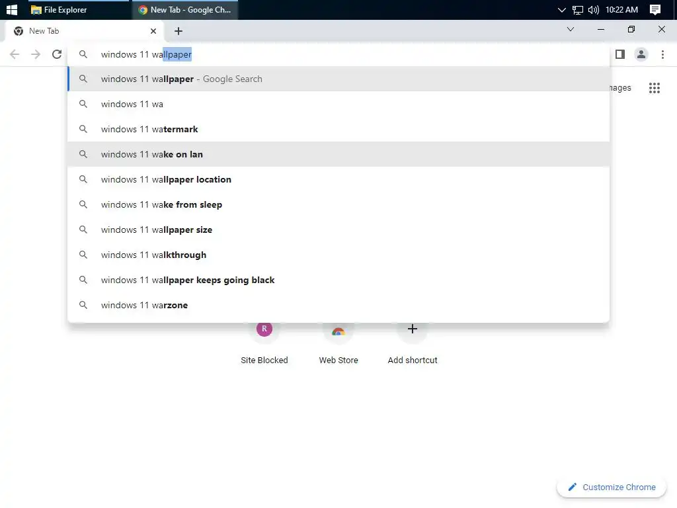
Task: Open the tab search chevron
Action: coord(571,29)
